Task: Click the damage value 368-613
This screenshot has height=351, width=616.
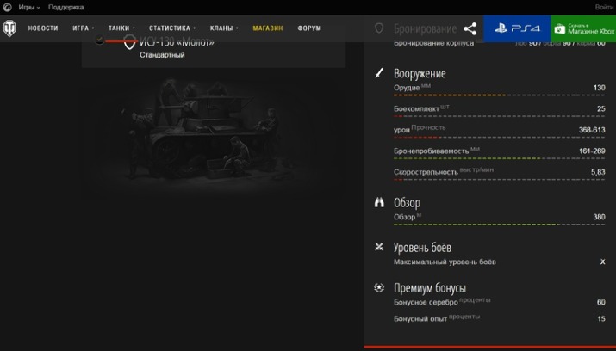Action: (592, 130)
